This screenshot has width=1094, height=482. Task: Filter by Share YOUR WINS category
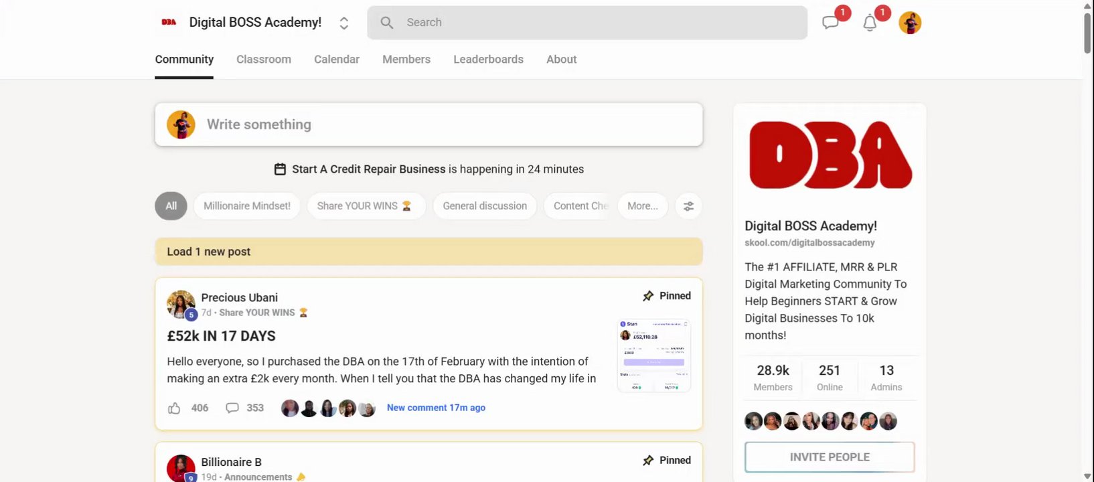pyautogui.click(x=366, y=206)
